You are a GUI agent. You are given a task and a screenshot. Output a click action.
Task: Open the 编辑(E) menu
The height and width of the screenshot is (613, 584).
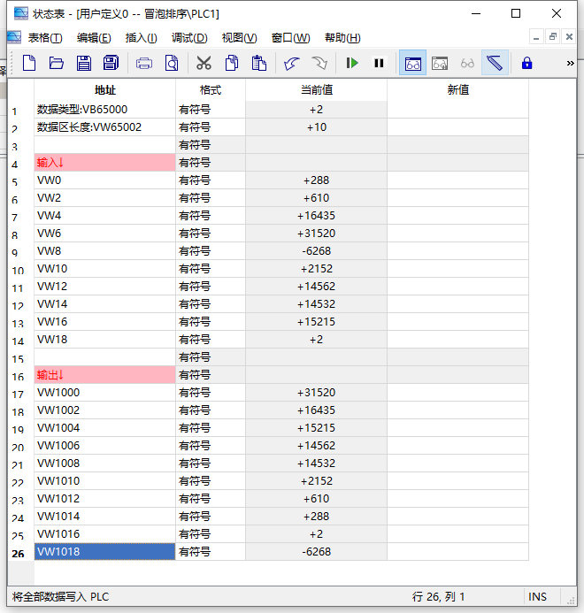(94, 37)
